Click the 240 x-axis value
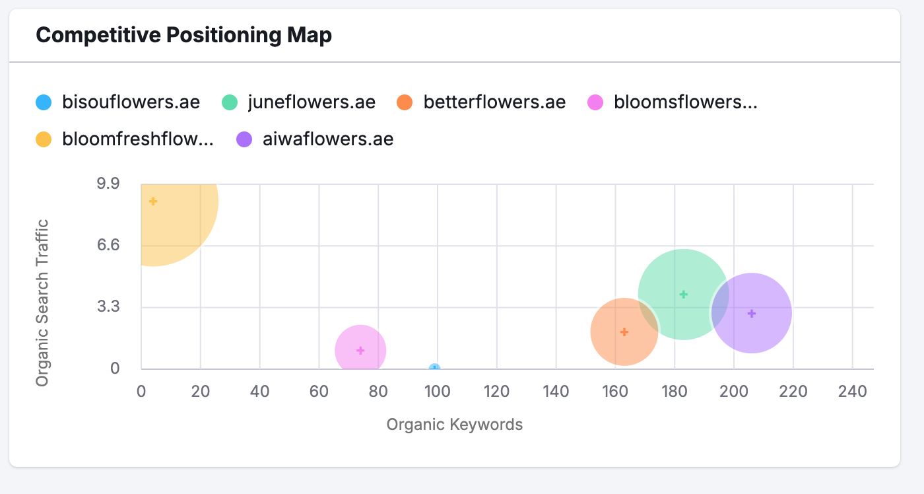 [852, 391]
